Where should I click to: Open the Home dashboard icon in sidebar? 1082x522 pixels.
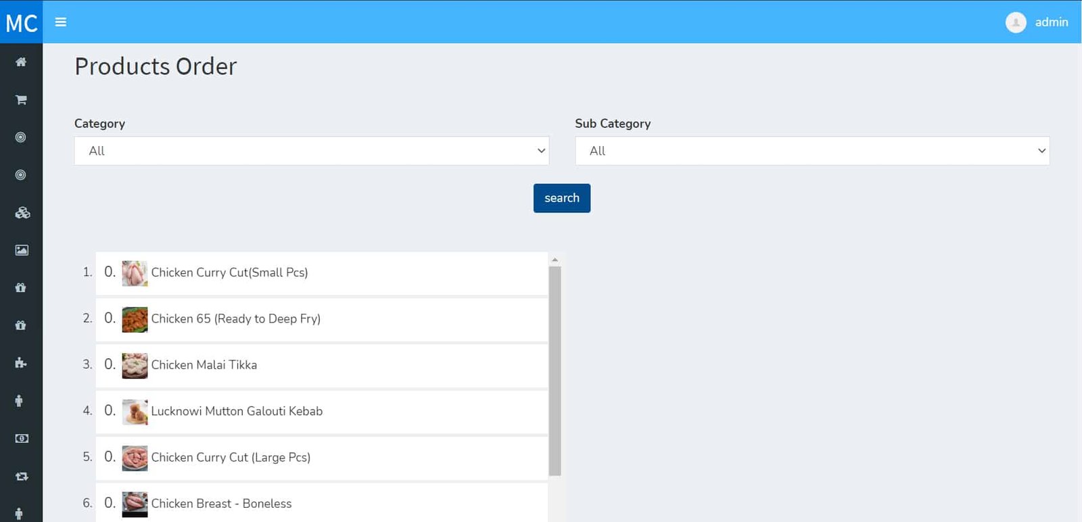coord(21,62)
